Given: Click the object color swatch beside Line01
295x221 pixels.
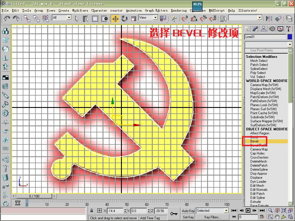Looking at the screenshot, I should [x=290, y=37].
